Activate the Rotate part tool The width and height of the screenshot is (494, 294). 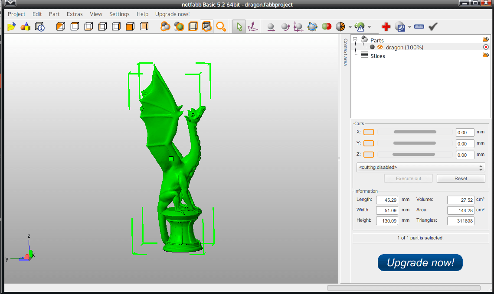pyautogui.click(x=285, y=26)
